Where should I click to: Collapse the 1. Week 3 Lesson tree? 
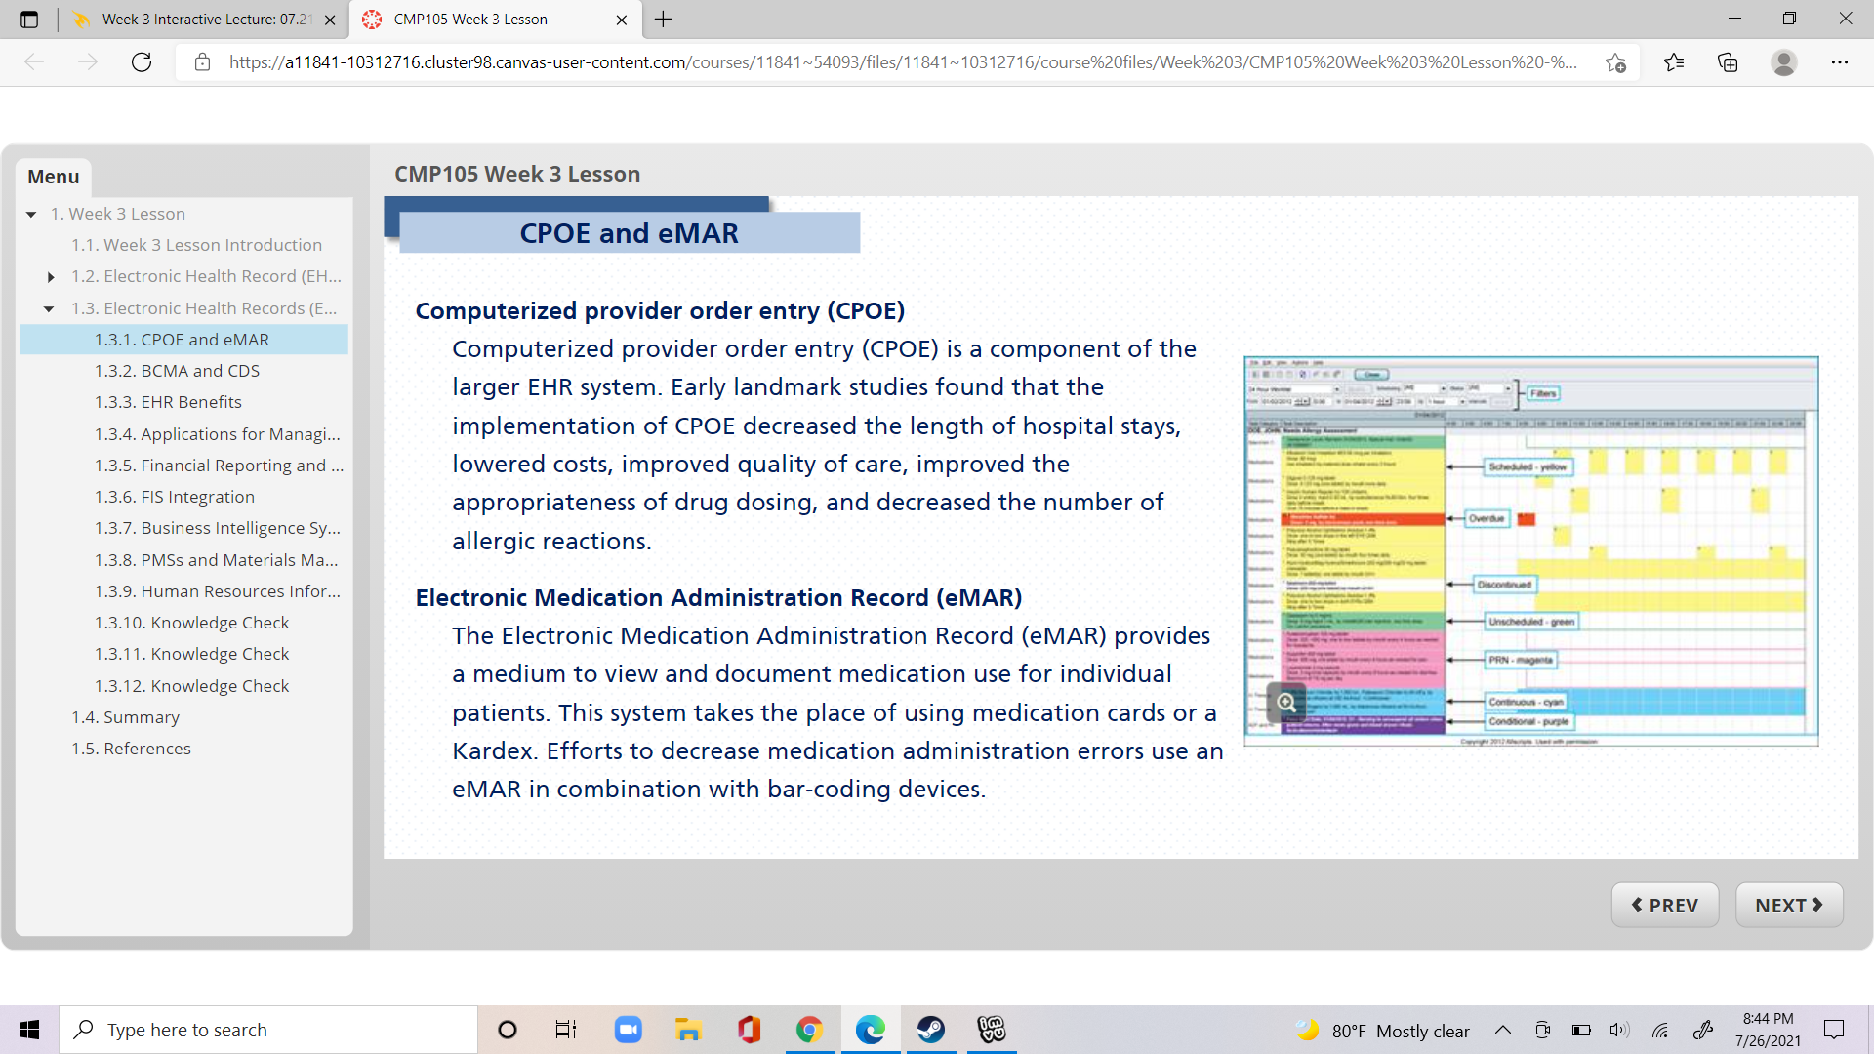31,215
